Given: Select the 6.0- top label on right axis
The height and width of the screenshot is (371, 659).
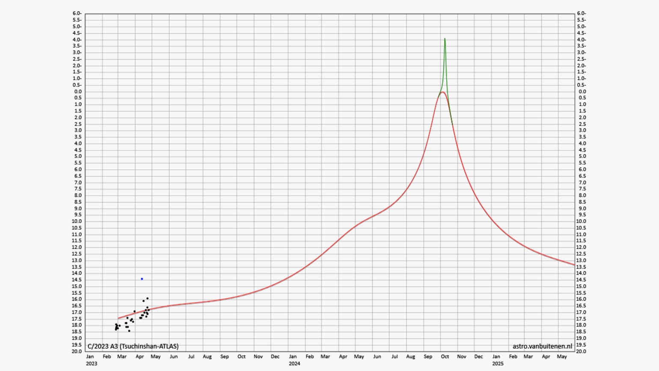Looking at the screenshot, I should 582,14.
